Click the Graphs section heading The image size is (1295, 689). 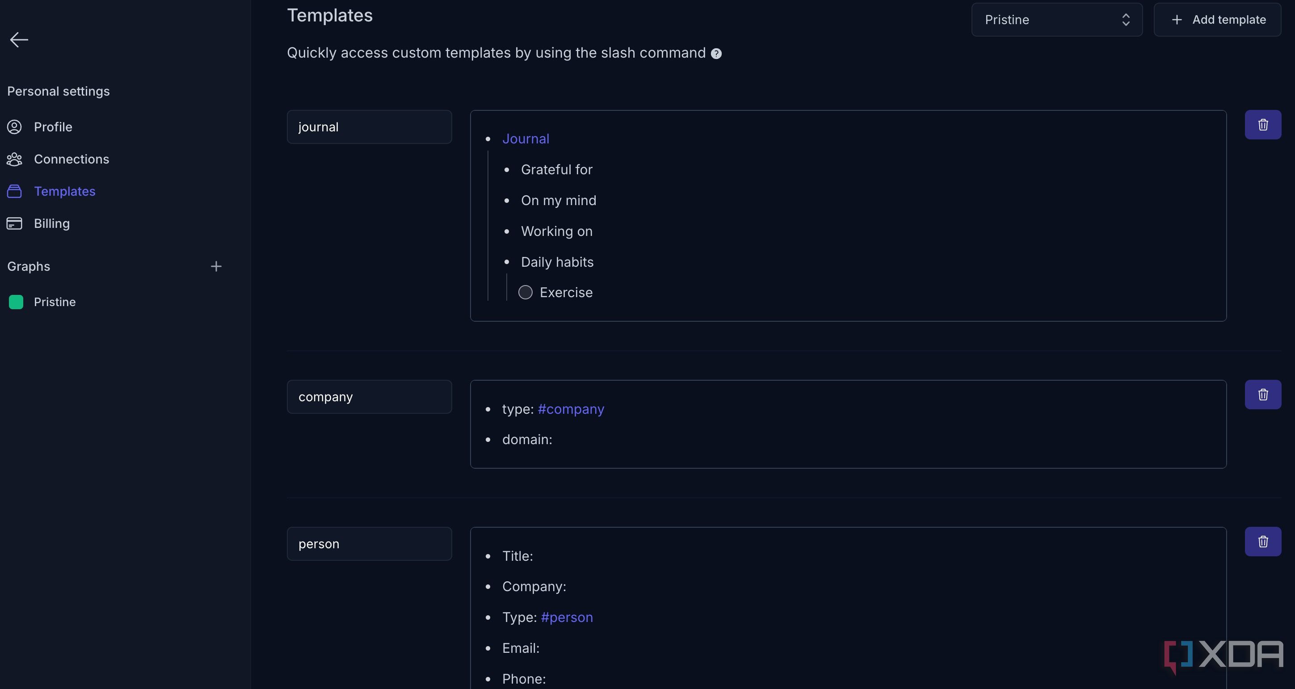(29, 266)
